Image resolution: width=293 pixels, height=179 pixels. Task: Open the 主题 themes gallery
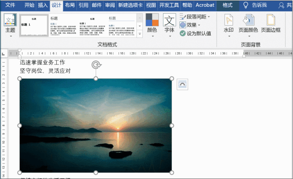tap(10, 20)
